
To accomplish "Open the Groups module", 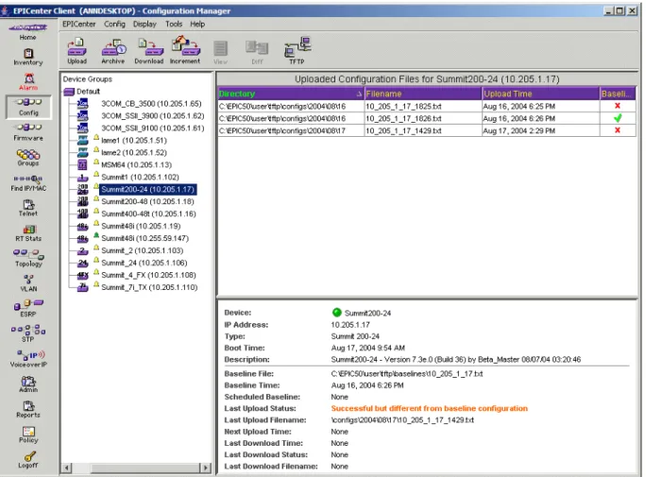I will coord(28,158).
